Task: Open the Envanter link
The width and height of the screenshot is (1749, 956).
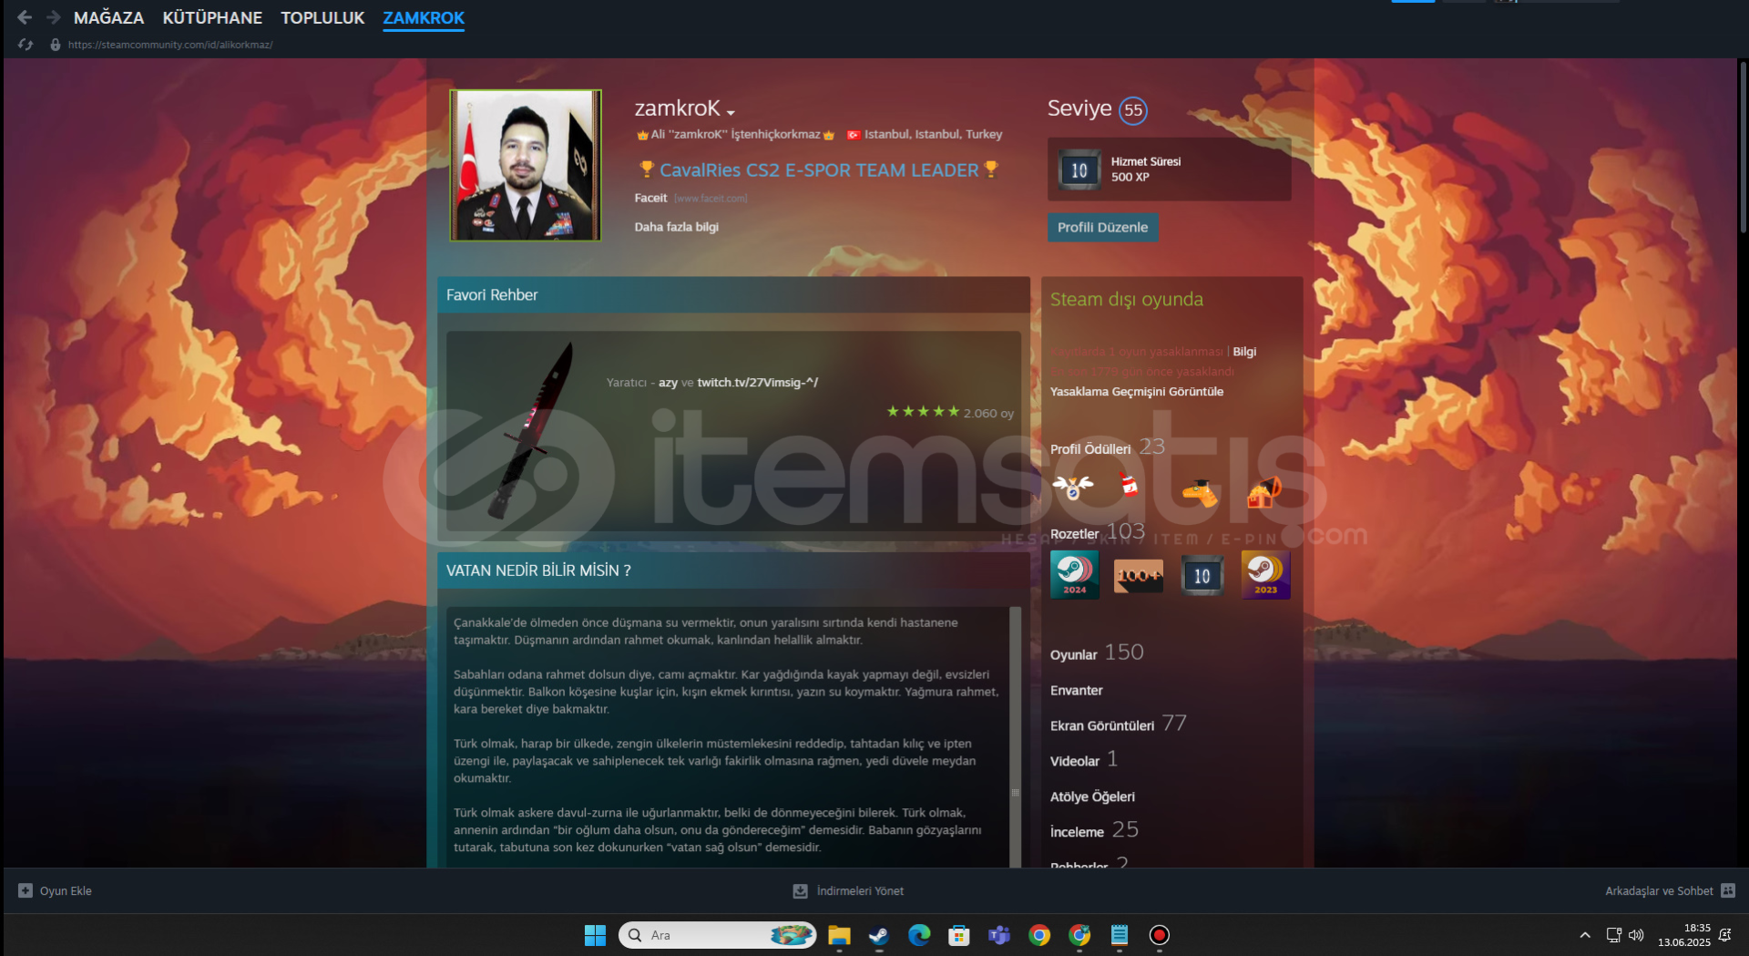Action: [x=1077, y=691]
